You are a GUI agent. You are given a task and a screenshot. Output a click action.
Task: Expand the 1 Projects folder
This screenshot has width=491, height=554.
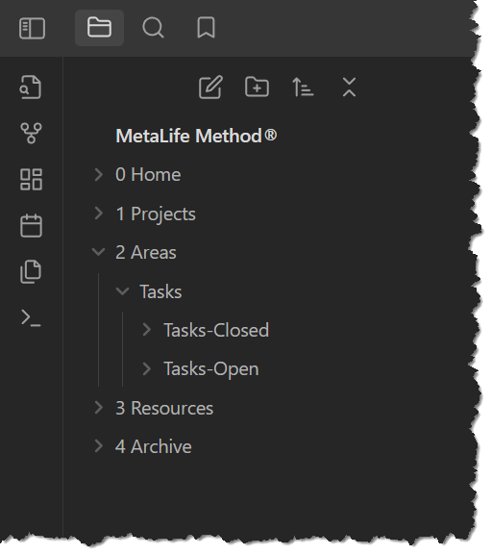(x=99, y=214)
